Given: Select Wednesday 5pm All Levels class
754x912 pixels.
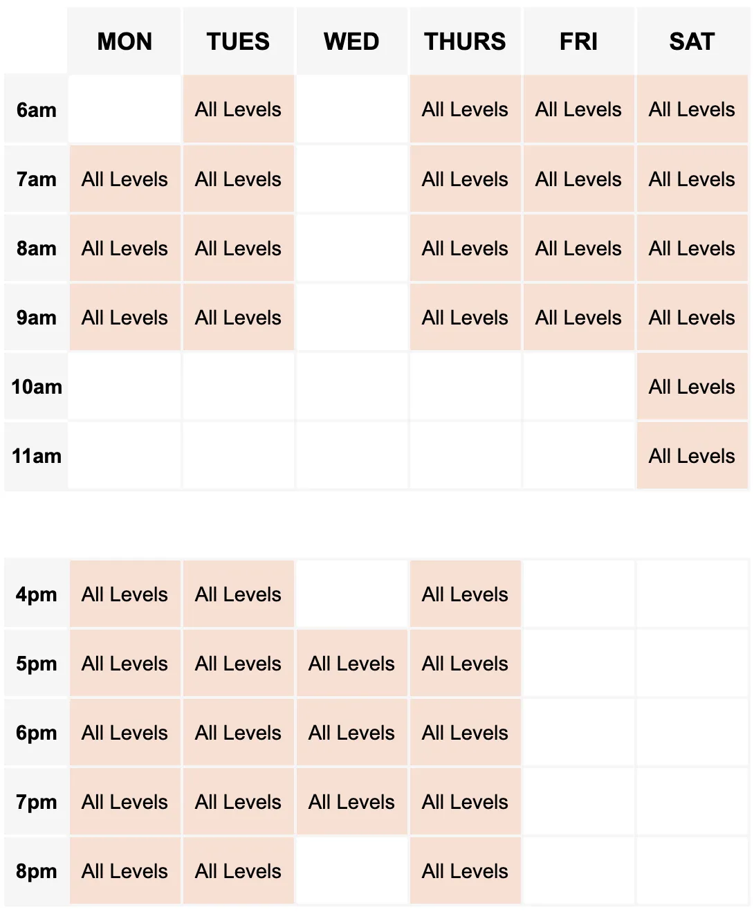Looking at the screenshot, I should point(351,664).
